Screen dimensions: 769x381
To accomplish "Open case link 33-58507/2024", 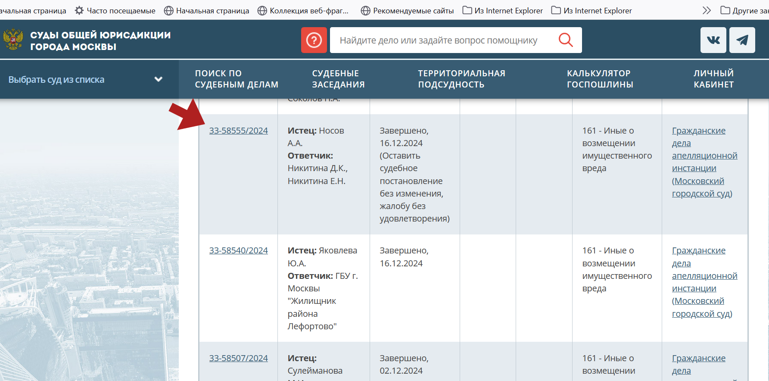I will [239, 358].
